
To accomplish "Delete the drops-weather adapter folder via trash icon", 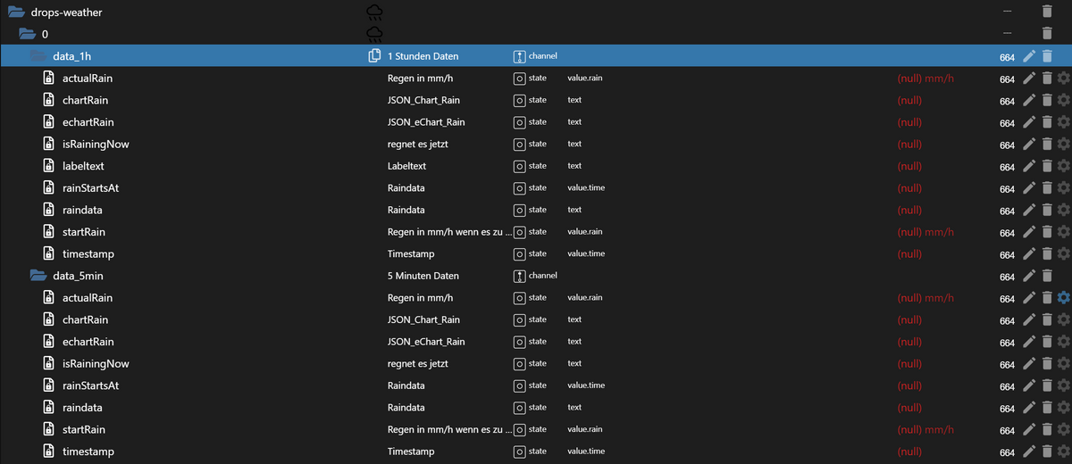I will (1047, 12).
